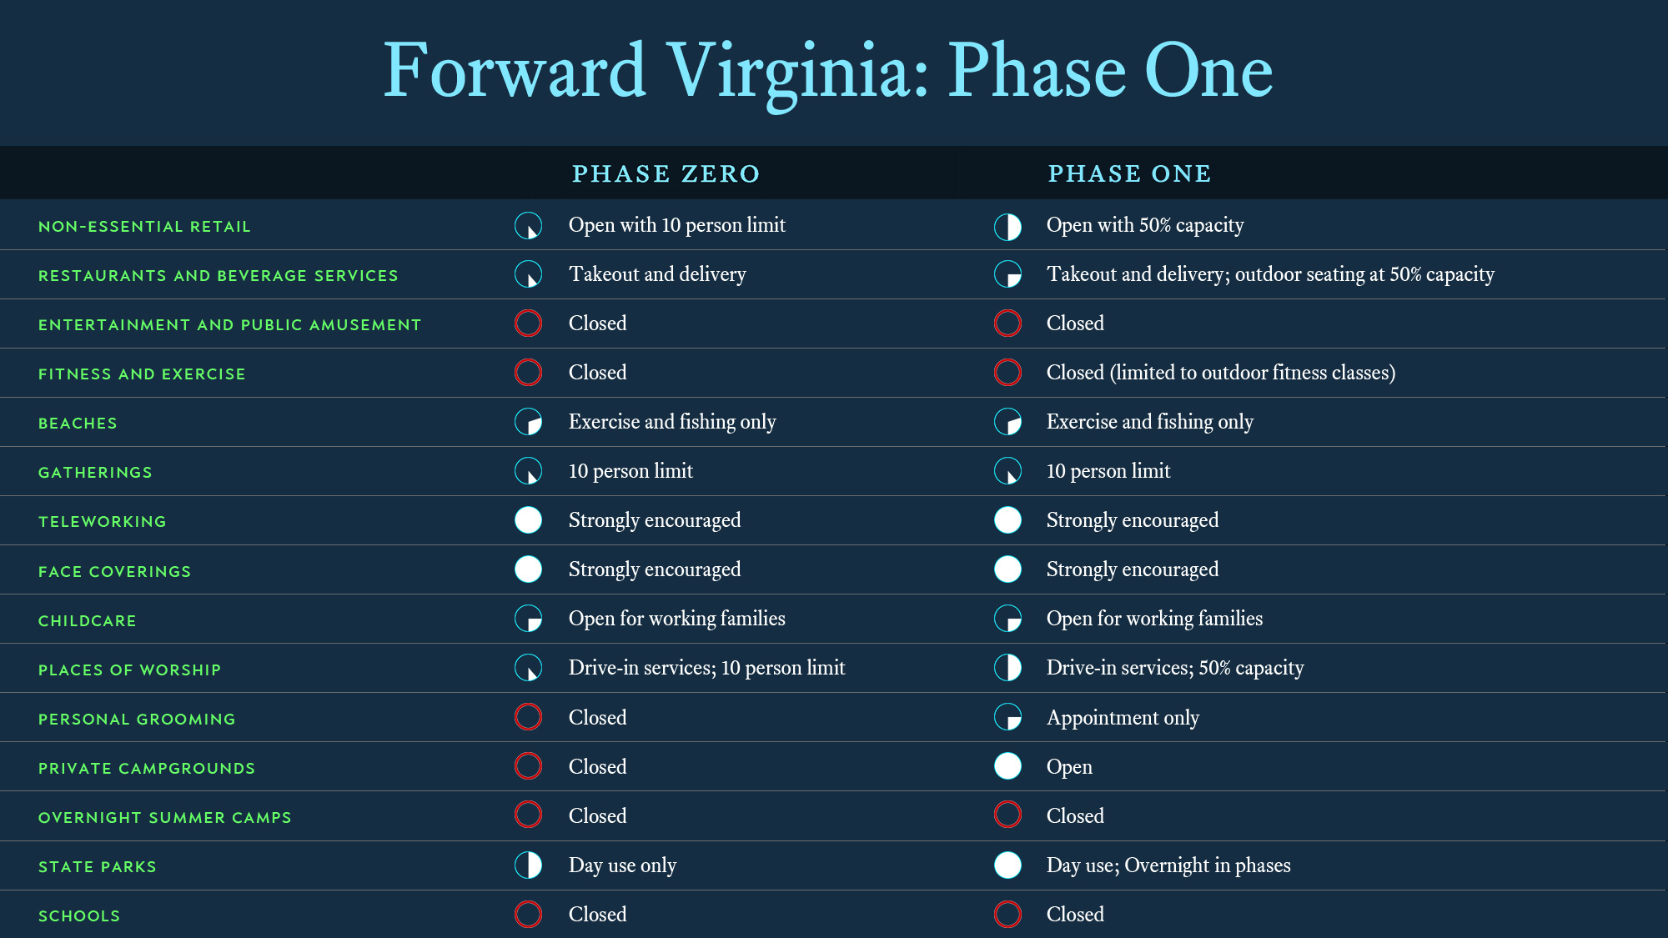Click the red Closed circle for Schools Phase Zero

528,914
